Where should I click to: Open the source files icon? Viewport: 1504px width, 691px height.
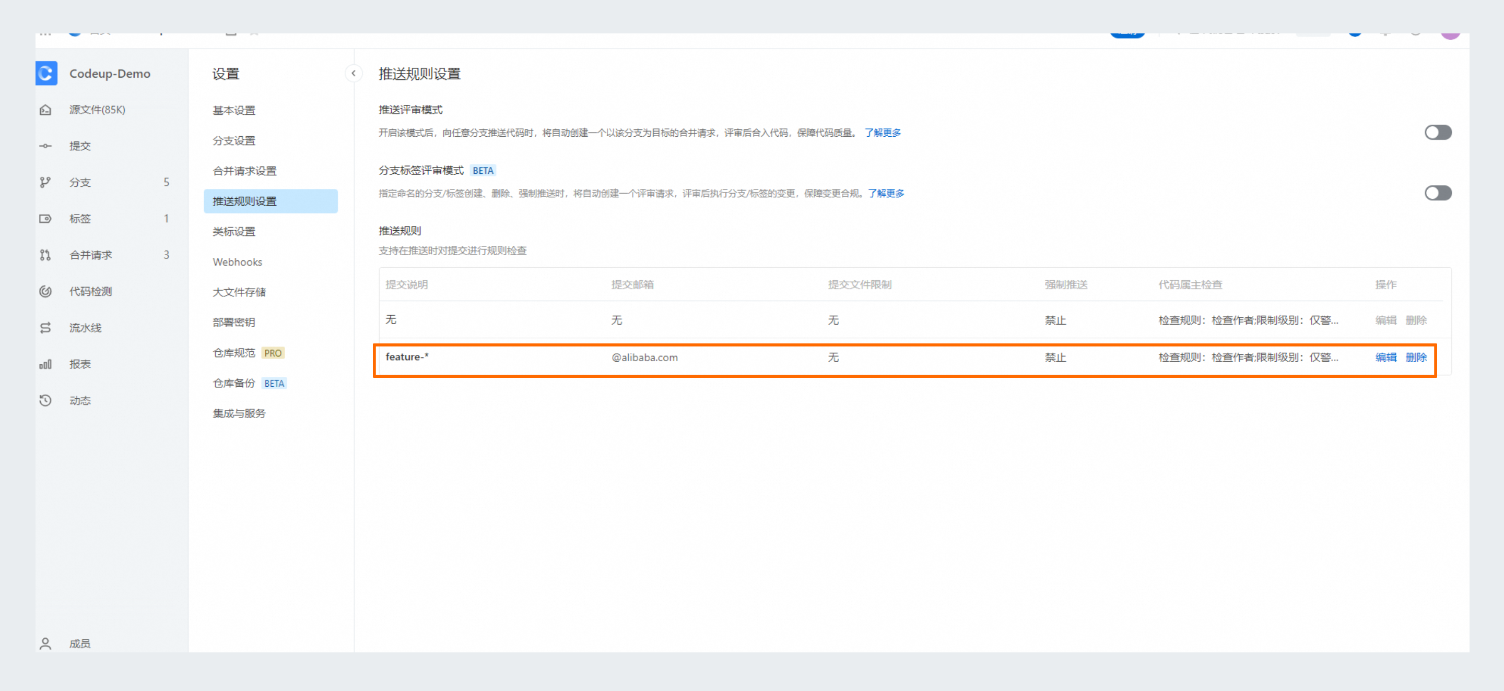tap(45, 110)
